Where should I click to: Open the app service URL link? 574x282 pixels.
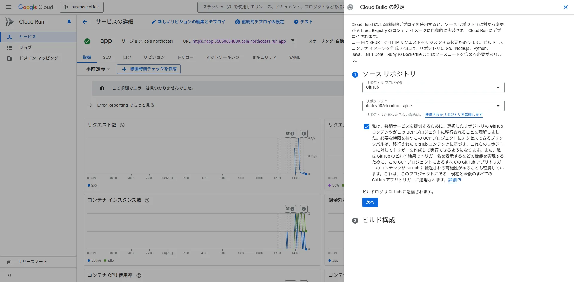tap(239, 41)
